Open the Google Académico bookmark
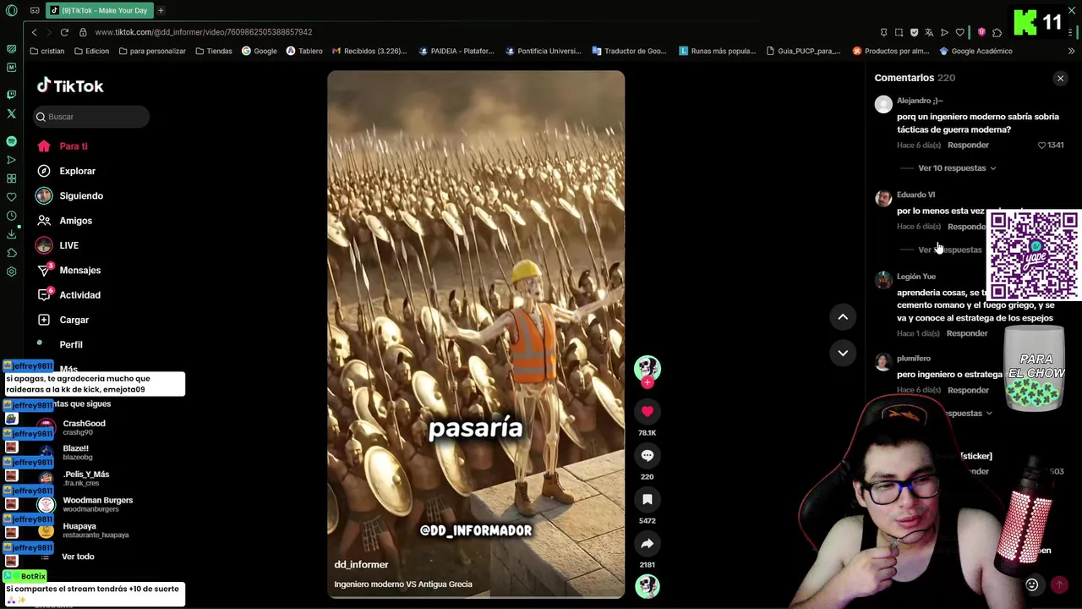1082x609 pixels. coord(975,51)
